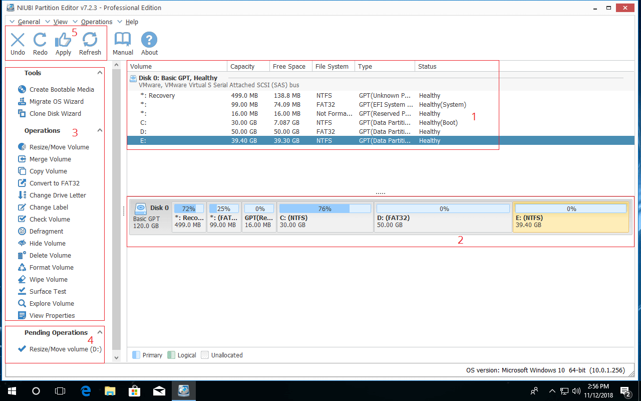Sort by the Free Space column header

(x=291, y=66)
